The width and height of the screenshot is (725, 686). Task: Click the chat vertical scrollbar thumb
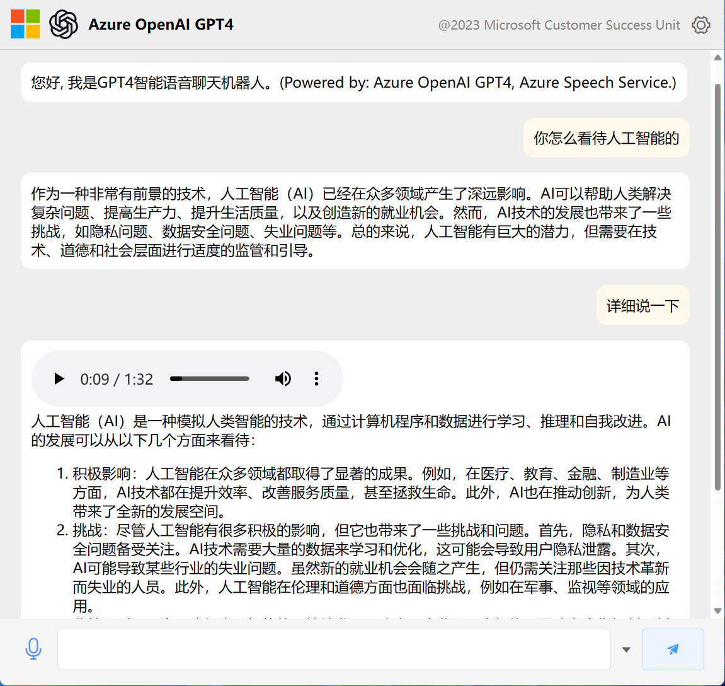(717, 287)
